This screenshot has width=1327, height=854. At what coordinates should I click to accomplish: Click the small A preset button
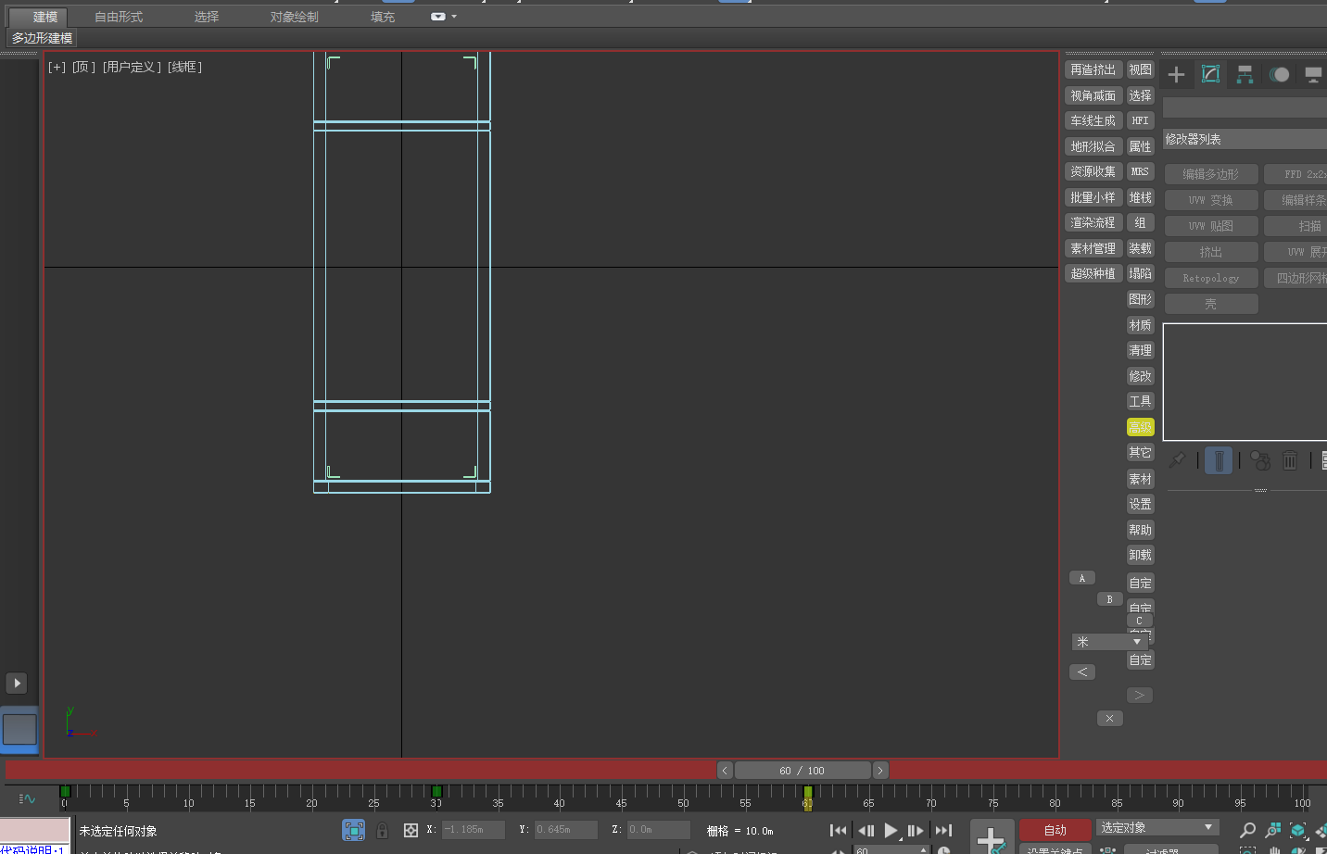1082,578
